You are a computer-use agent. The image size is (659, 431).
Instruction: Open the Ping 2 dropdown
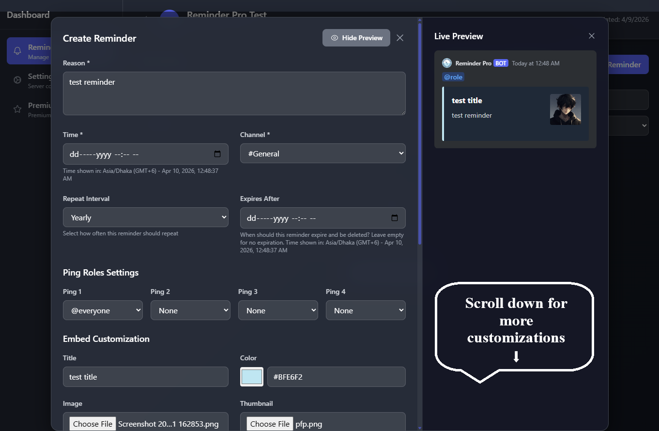pyautogui.click(x=190, y=310)
